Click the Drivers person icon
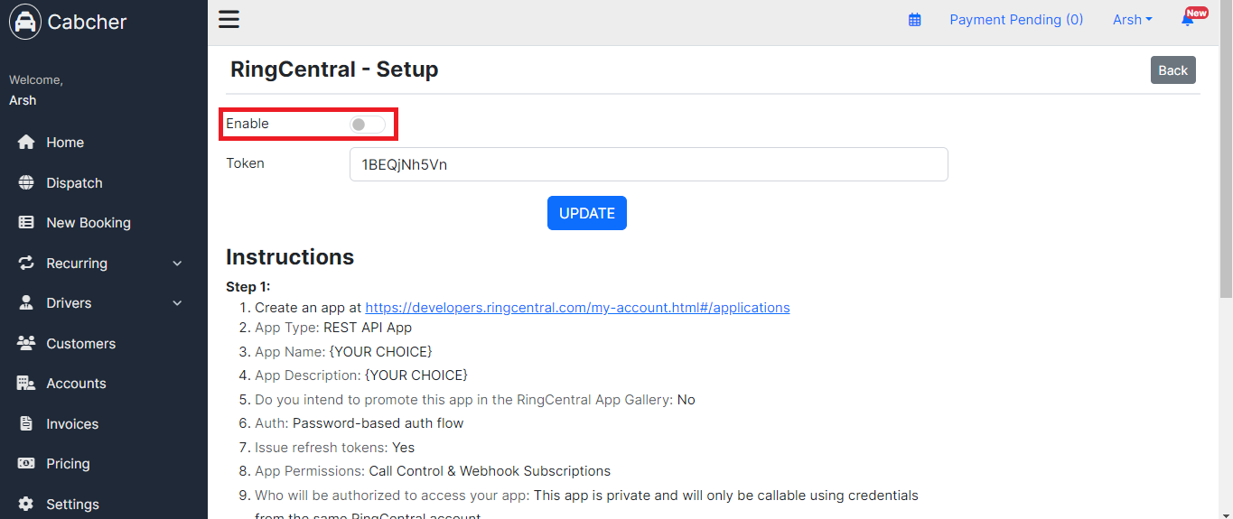 [x=26, y=303]
